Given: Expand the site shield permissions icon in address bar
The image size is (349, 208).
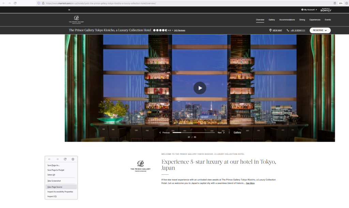Looking at the screenshot, I should [38, 3].
